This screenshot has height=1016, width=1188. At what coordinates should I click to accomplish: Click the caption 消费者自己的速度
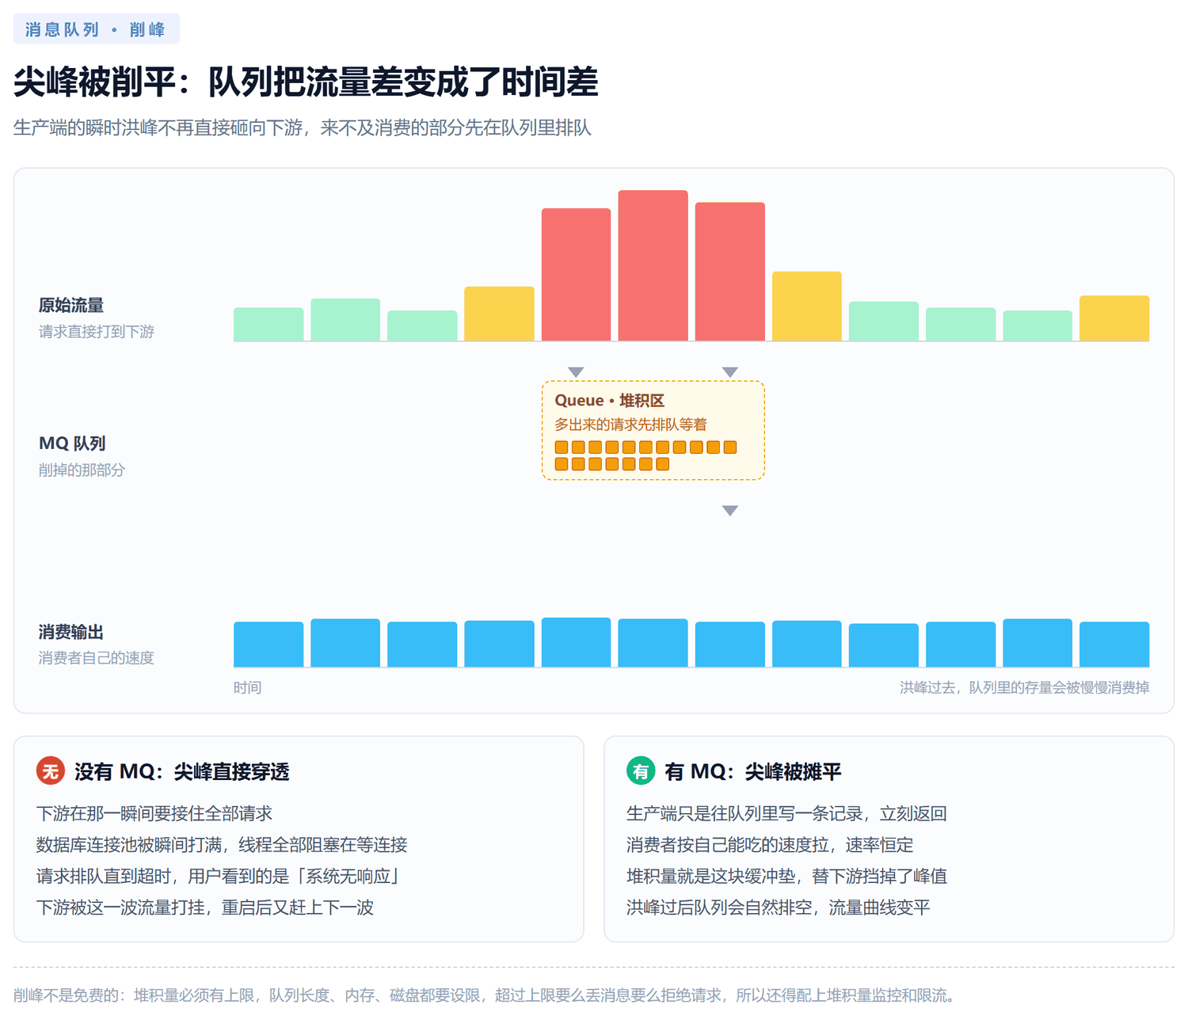pos(97,658)
